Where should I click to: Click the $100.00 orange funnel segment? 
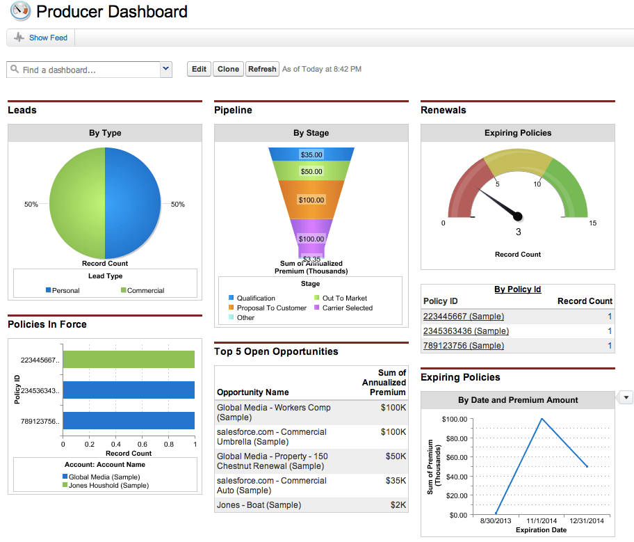(x=311, y=200)
